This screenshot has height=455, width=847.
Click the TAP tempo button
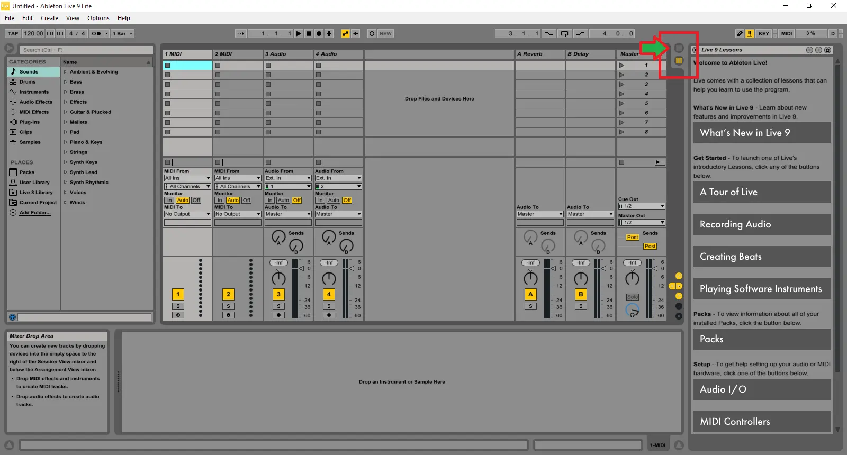[x=13, y=33]
